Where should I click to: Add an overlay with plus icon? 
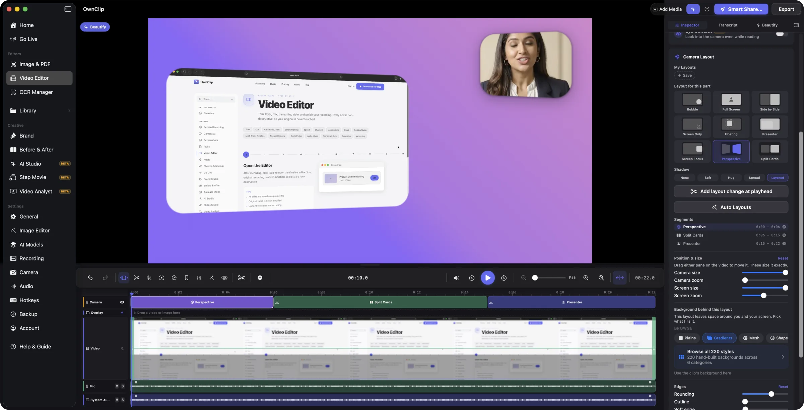pyautogui.click(x=122, y=313)
